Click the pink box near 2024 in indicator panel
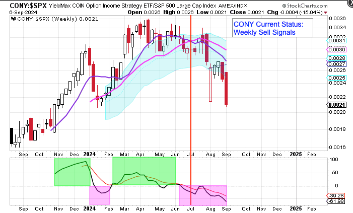 point(100,194)
